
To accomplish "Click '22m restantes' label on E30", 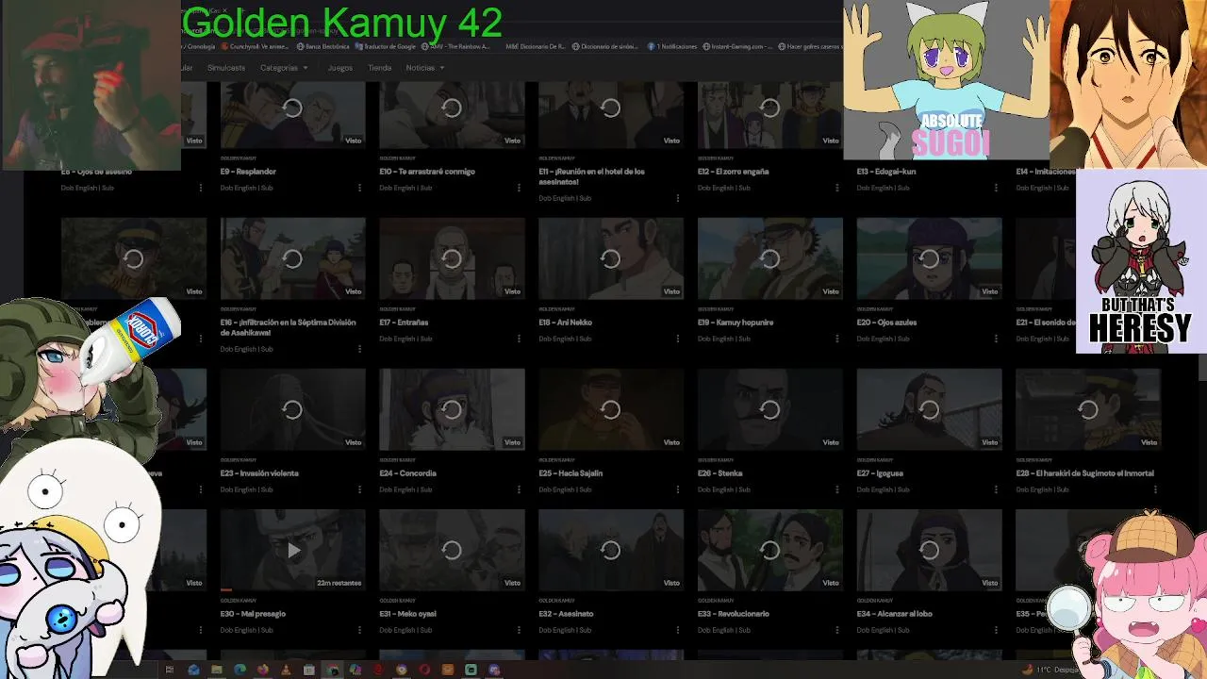I will tap(339, 583).
